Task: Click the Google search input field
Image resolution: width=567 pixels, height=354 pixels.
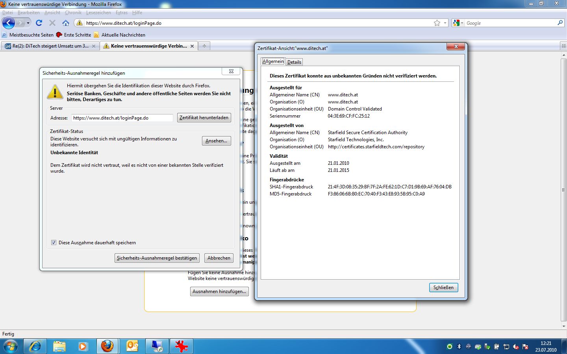Action: pyautogui.click(x=510, y=23)
